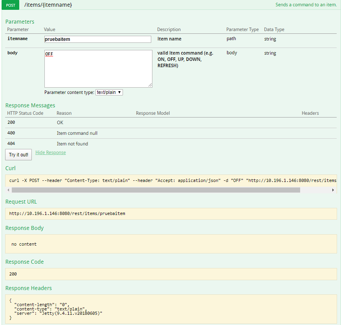
Task: Click inside the body textarea containing OFF
Action: 98,68
